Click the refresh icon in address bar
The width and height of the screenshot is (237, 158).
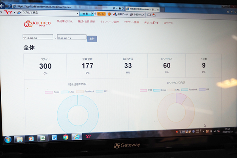[x=123, y=8]
